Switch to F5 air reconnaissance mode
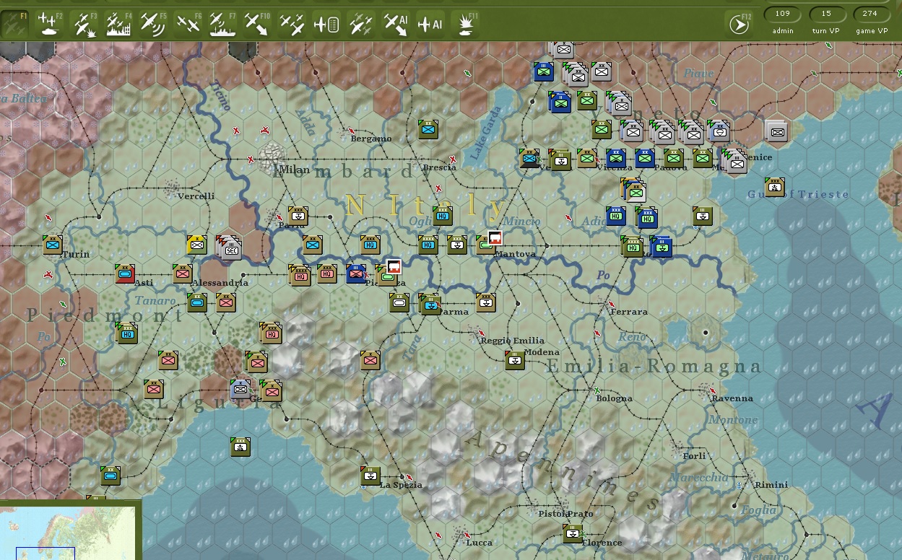The height and width of the screenshot is (560, 902). click(x=153, y=25)
